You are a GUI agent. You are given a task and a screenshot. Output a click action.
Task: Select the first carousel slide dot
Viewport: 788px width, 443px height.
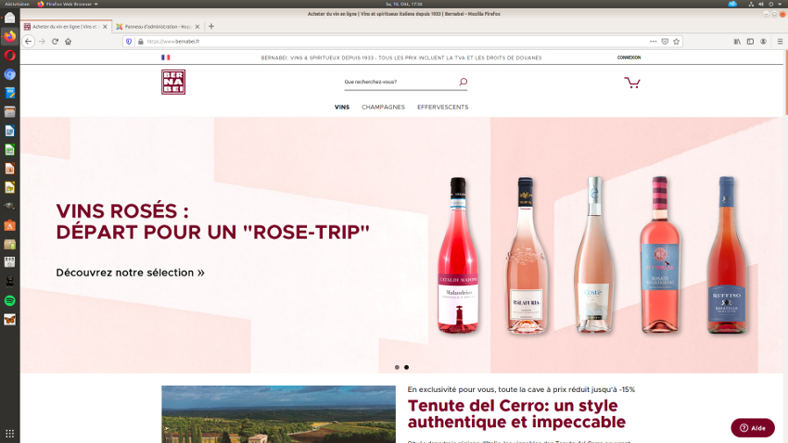coord(397,367)
